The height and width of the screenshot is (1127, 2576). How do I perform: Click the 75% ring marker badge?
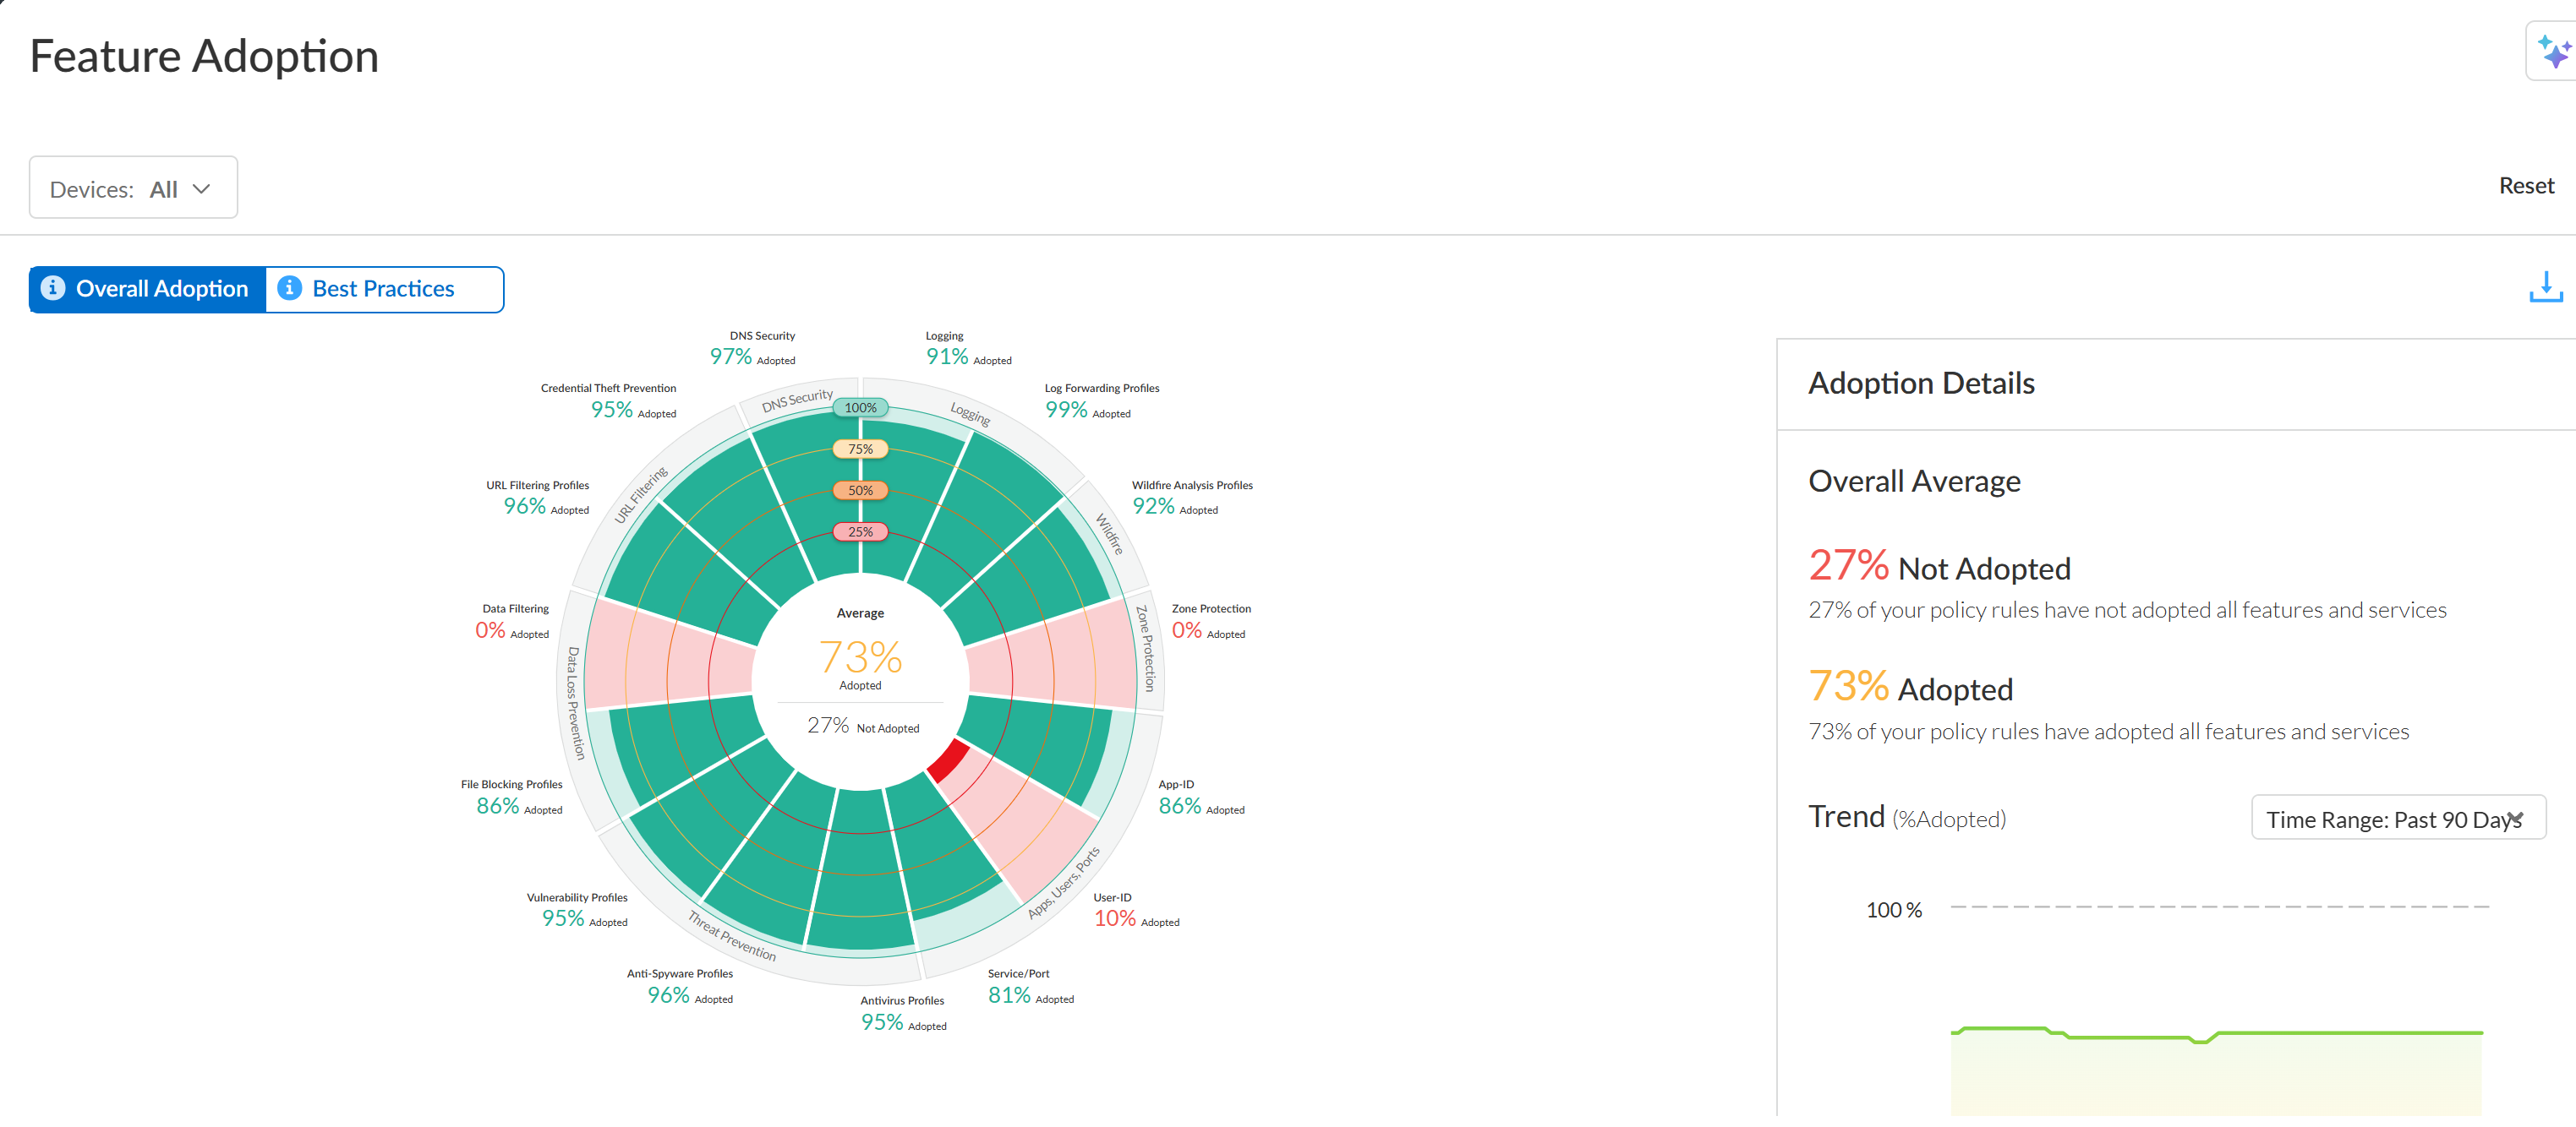click(x=860, y=449)
